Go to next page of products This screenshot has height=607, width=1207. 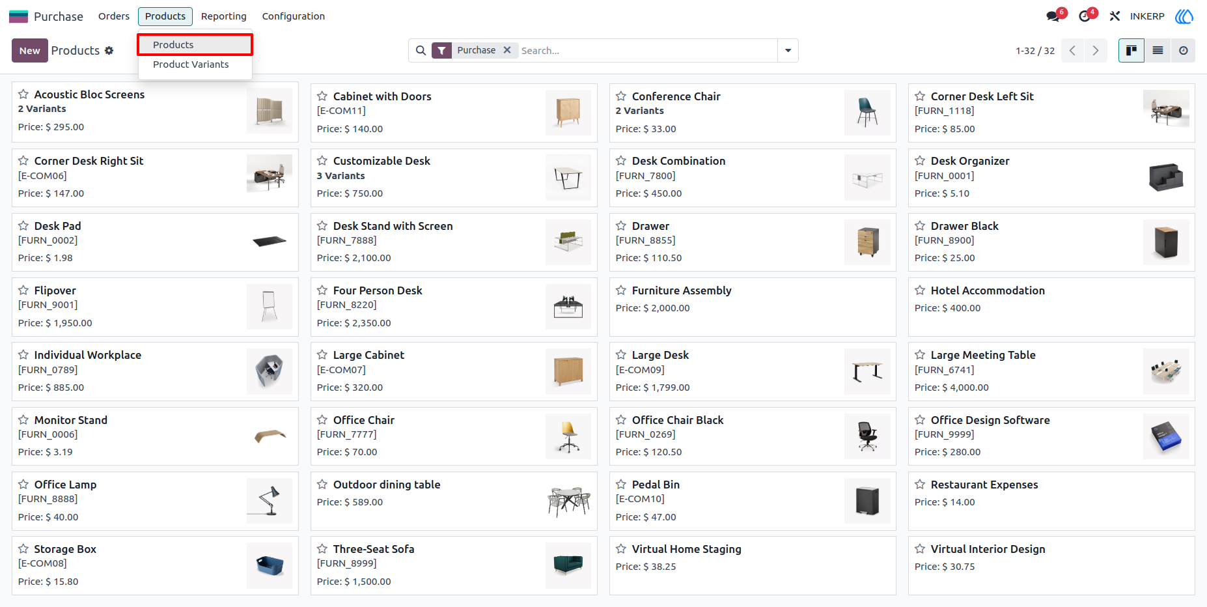[1095, 50]
